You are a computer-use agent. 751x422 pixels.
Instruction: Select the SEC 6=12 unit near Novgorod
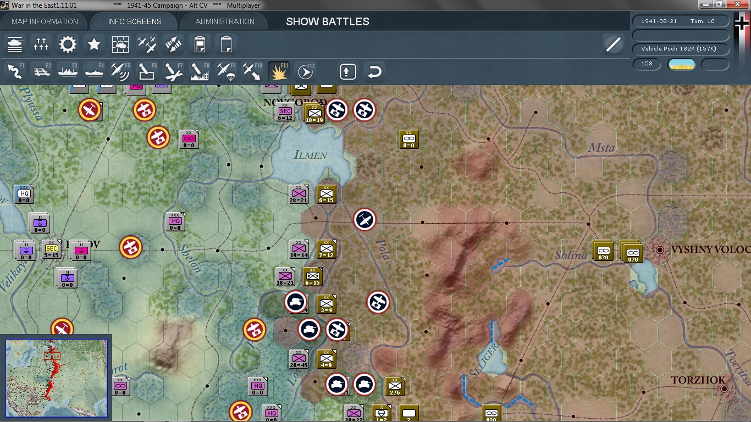click(x=284, y=112)
